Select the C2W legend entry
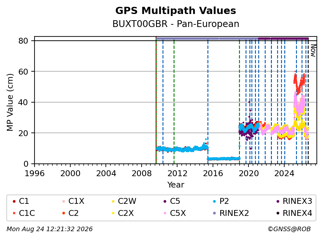Screen dimensions: 323x239 [x=124, y=201]
